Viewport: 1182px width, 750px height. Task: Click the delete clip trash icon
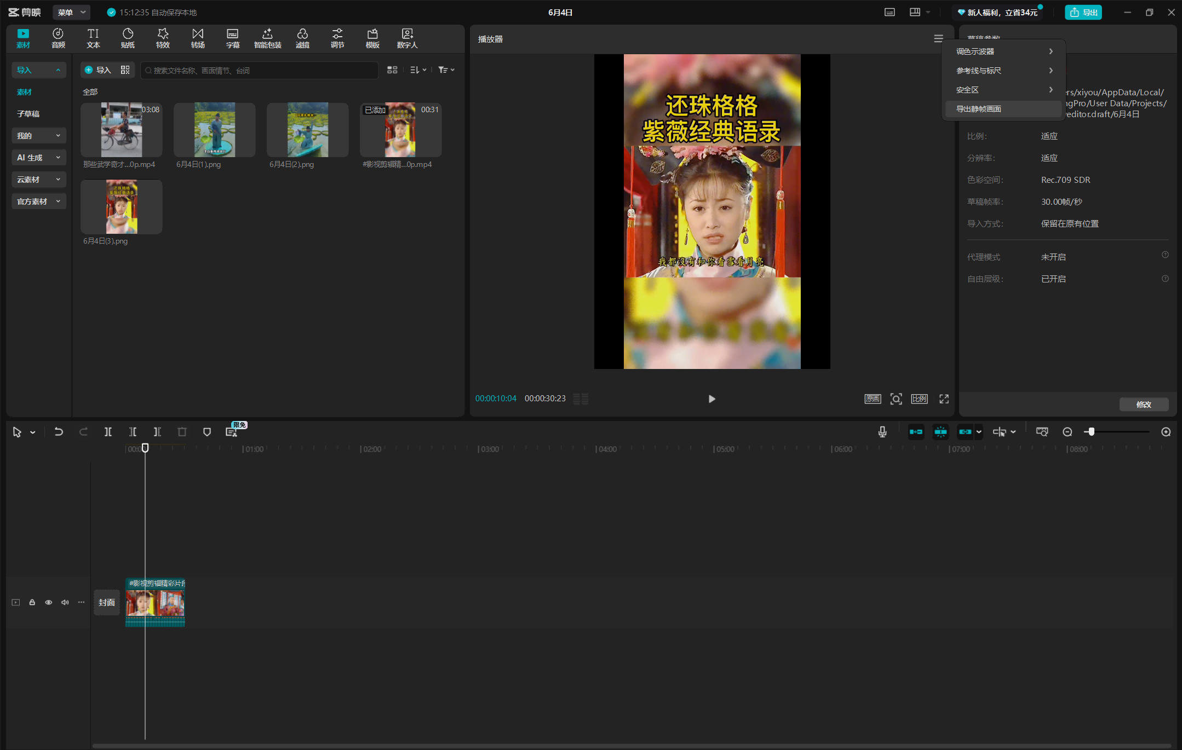coord(182,432)
